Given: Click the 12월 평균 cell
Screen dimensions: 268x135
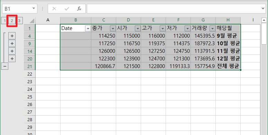Looking at the screenshot, I should [228, 59].
